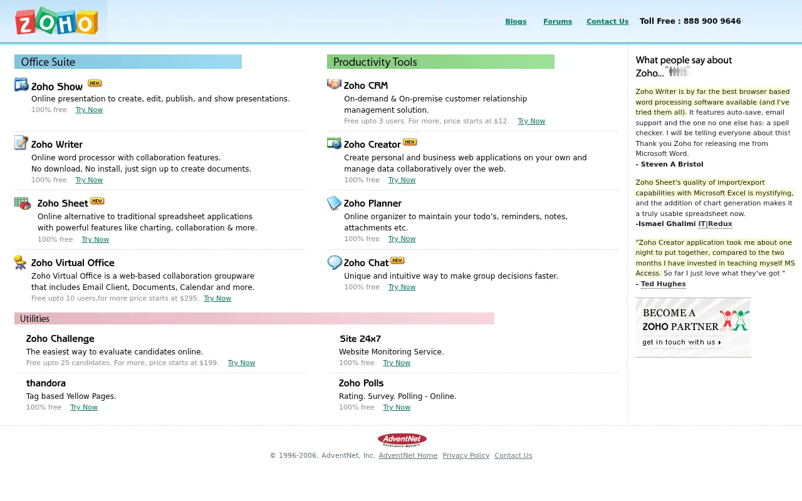
Task: Open Contact Us in the header
Action: pos(607,21)
